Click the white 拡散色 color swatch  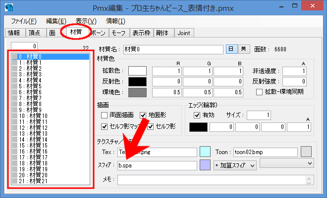(x=138, y=71)
